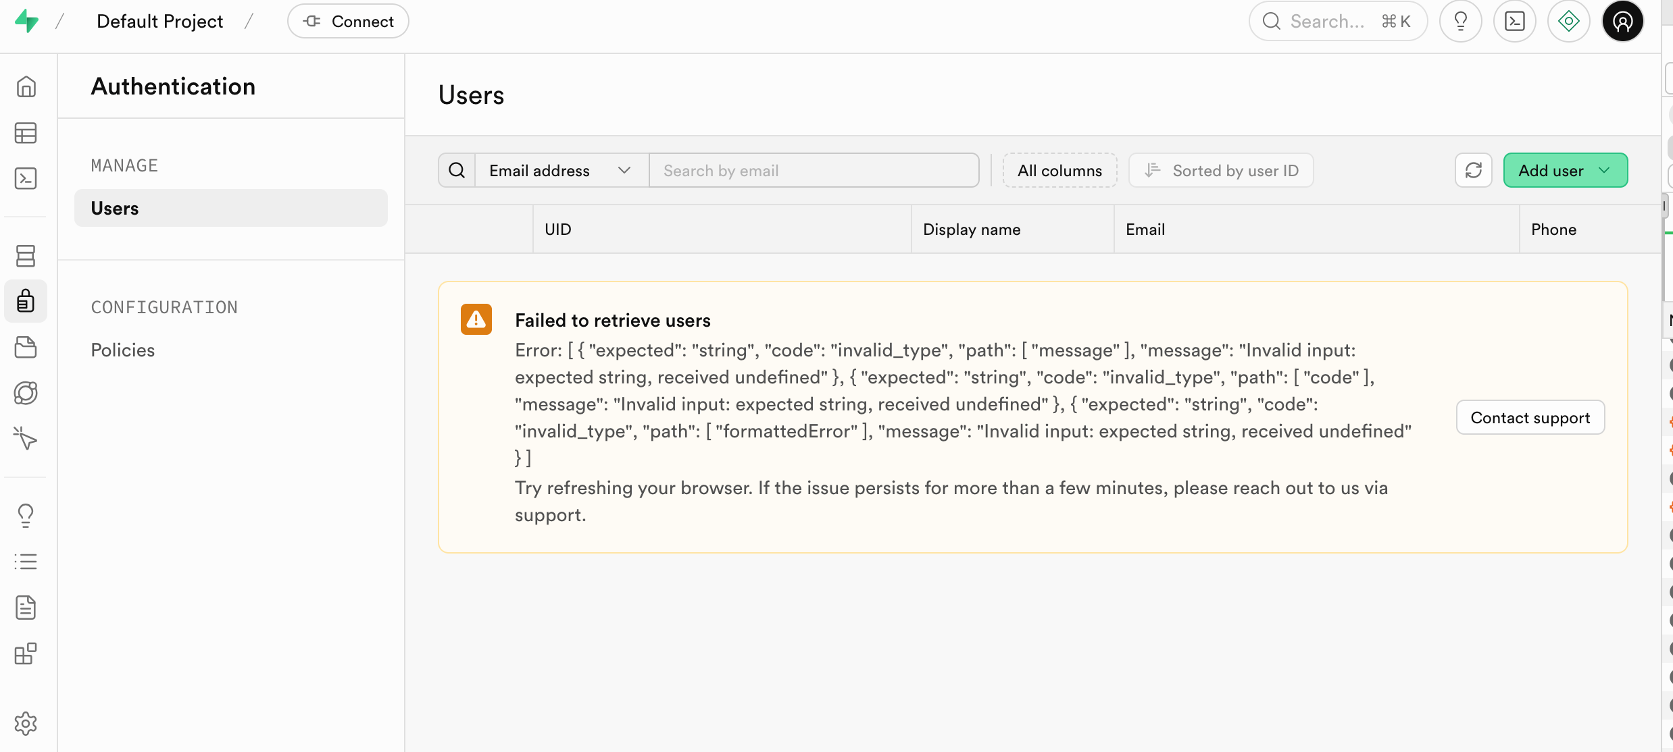This screenshot has width=1673, height=752.
Task: Open the SQL Editor sidebar icon
Action: tap(26, 179)
